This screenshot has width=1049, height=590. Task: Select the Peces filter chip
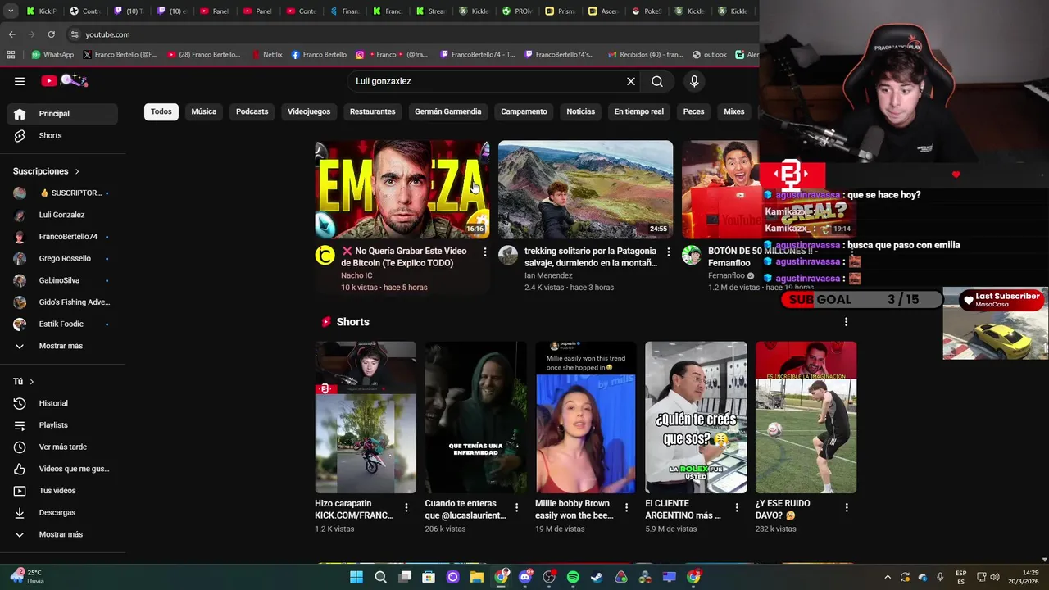tap(694, 111)
